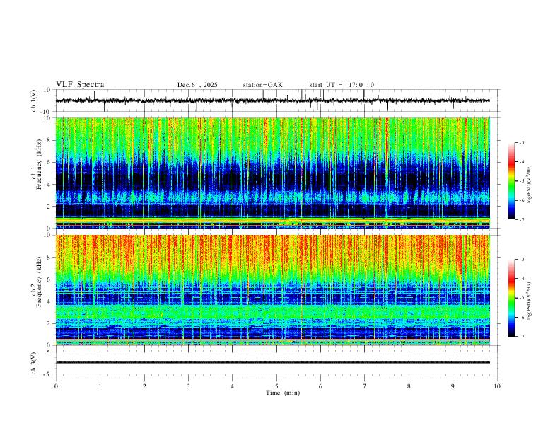Click the "5" tick on ch.3(V) axis
The image size is (560, 433).
tap(49, 352)
